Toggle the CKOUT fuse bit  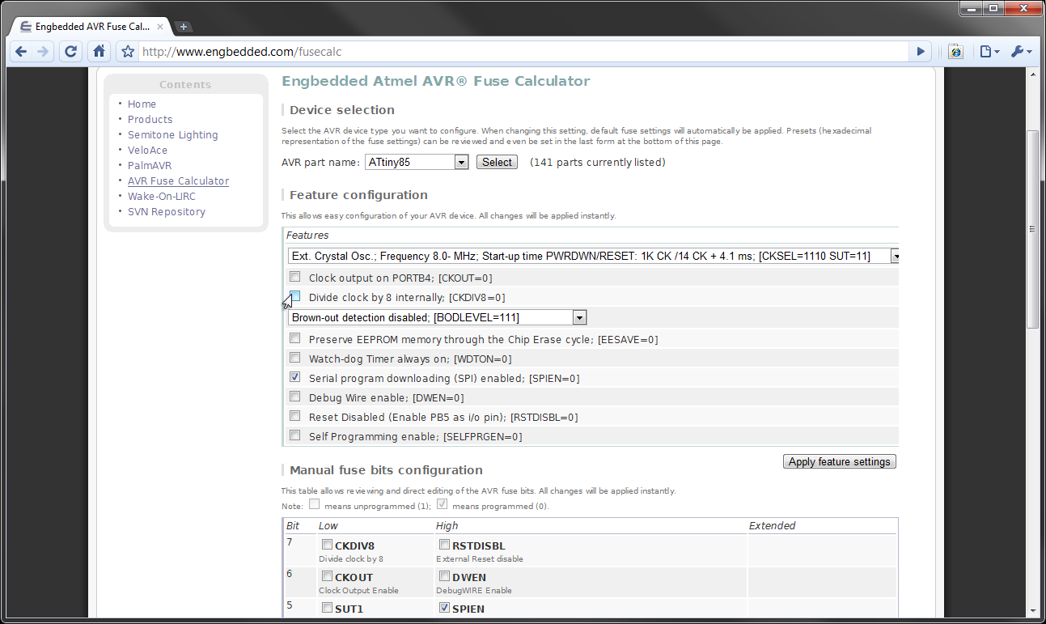[x=327, y=576]
